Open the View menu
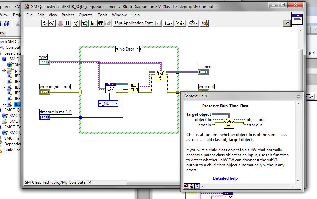317x199 pixels. [53, 15]
